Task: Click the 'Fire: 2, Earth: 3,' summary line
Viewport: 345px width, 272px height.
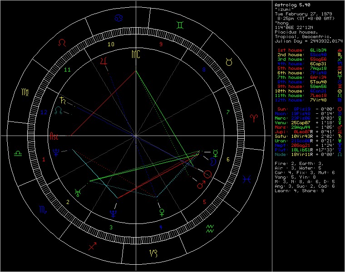Action: pyautogui.click(x=299, y=164)
